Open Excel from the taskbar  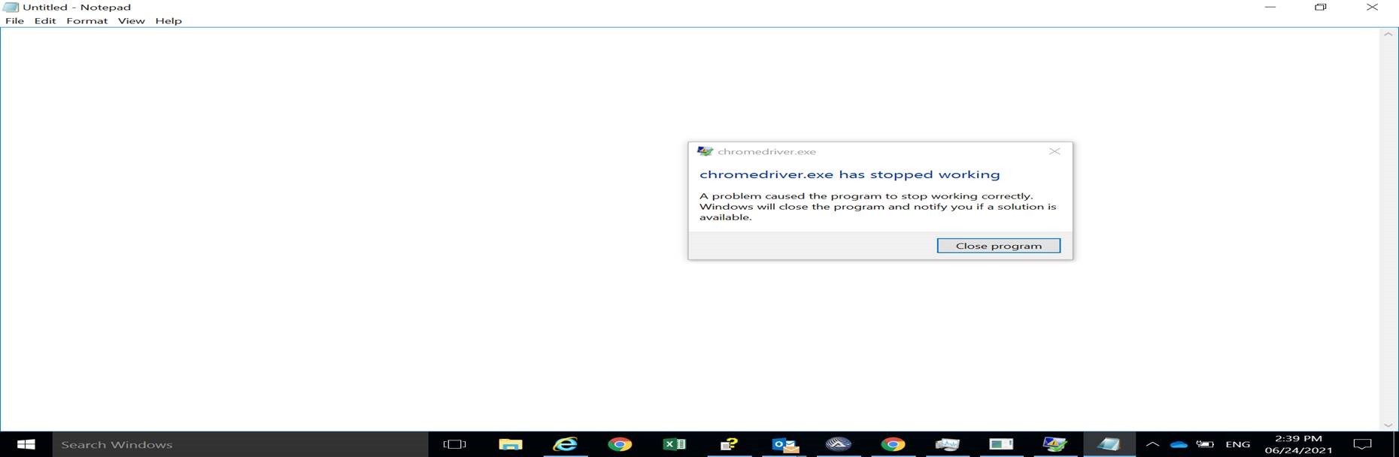pyautogui.click(x=674, y=444)
